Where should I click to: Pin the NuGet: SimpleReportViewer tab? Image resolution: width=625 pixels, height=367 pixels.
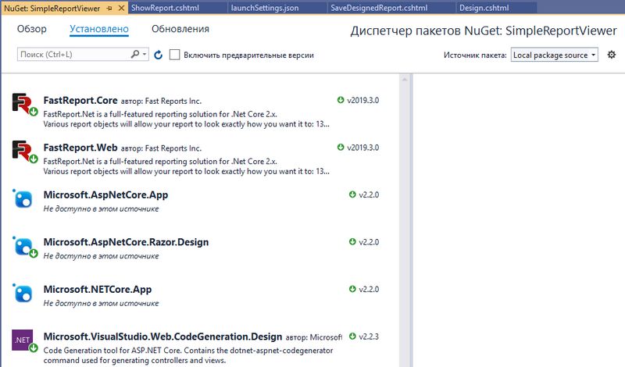coord(109,7)
